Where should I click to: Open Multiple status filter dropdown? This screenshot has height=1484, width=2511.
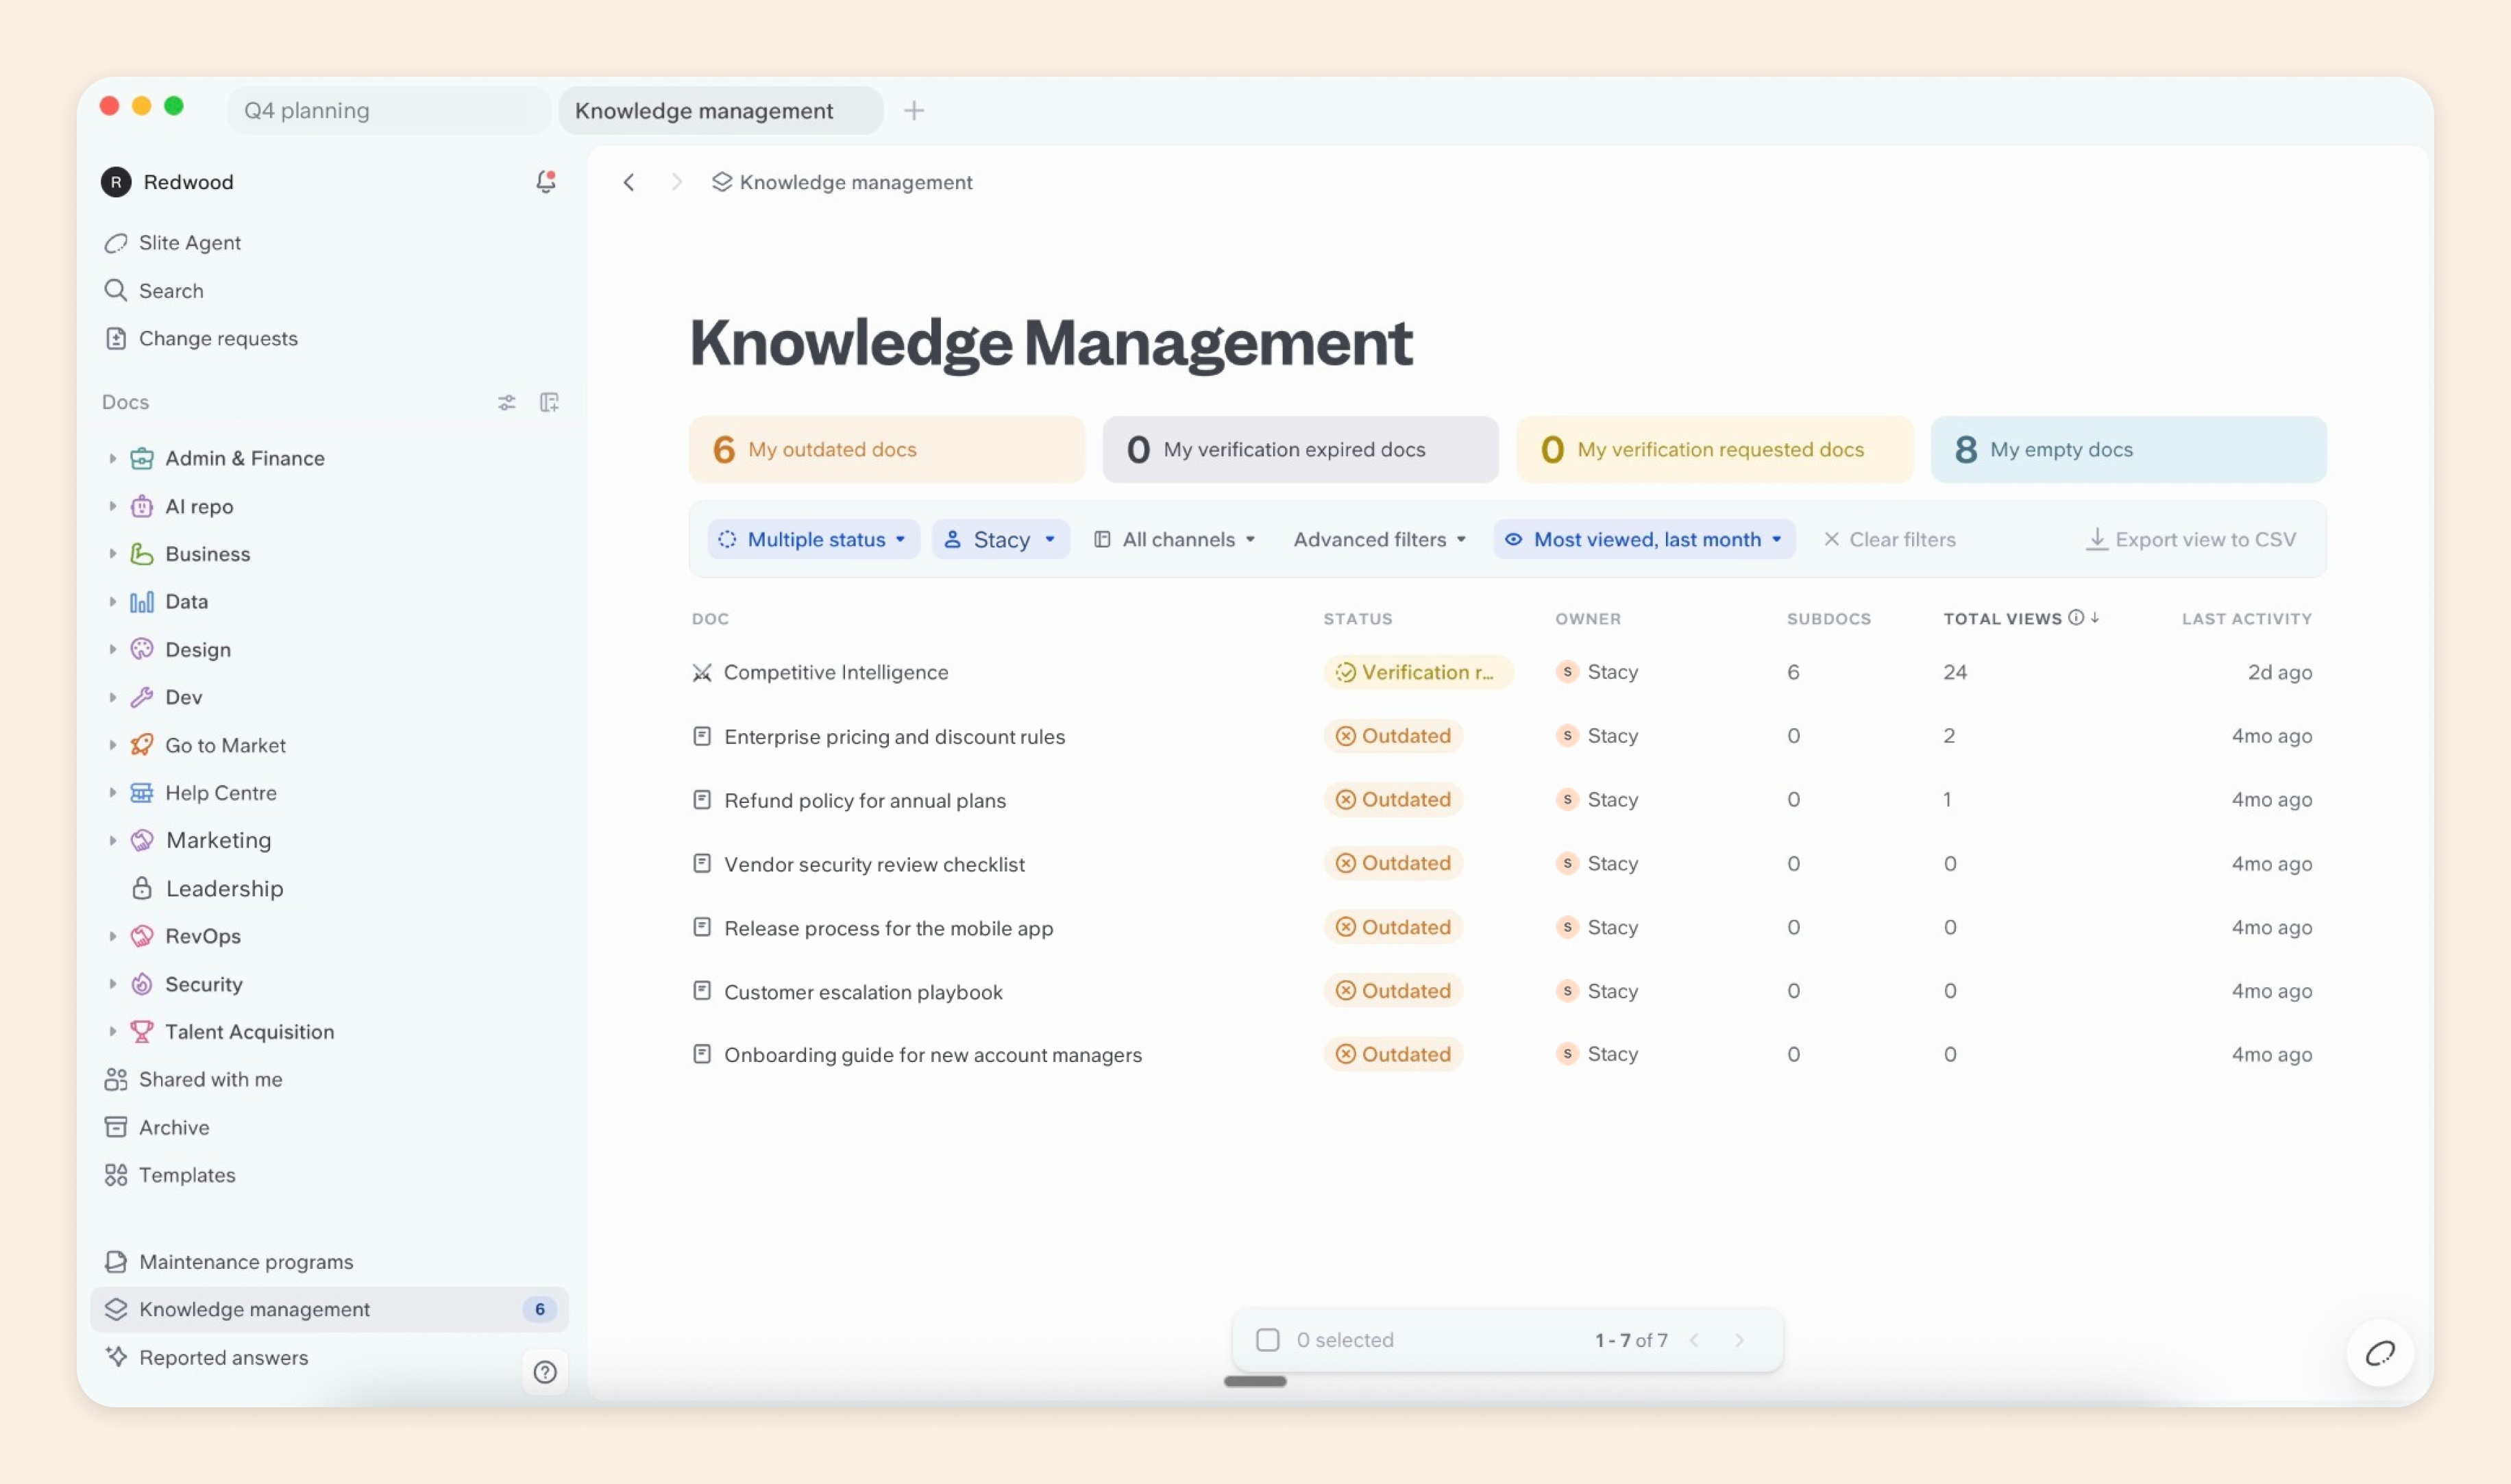pyautogui.click(x=813, y=539)
